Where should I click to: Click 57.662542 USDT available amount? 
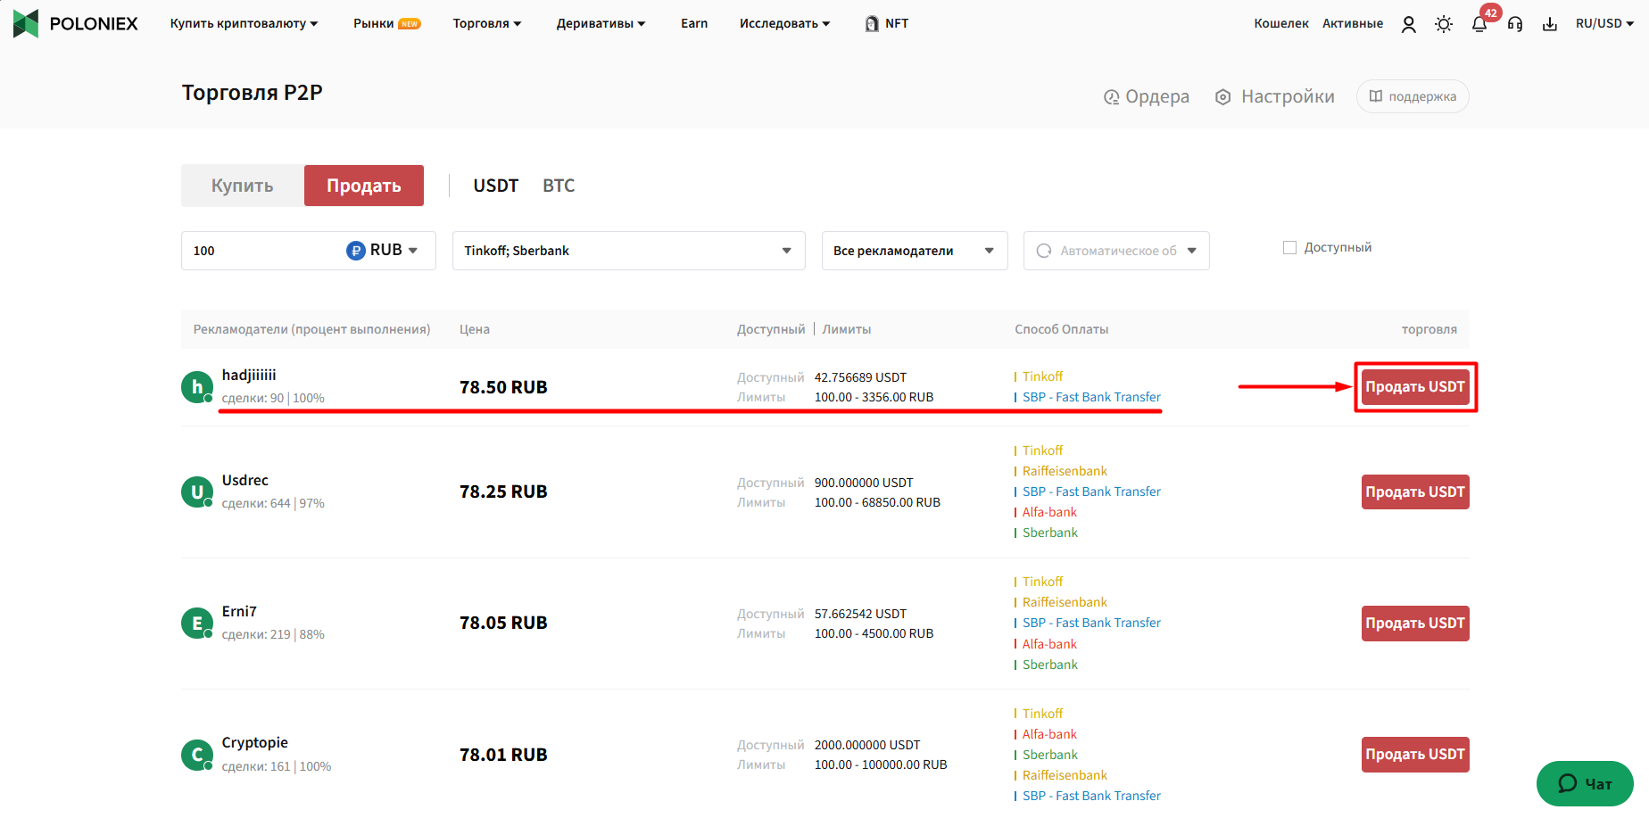pos(860,614)
